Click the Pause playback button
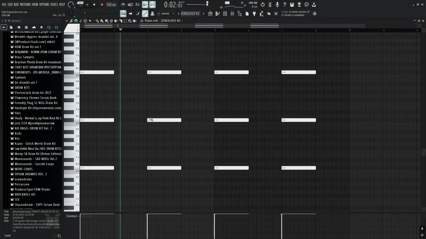This screenshot has width=426, height=239. click(87, 5)
